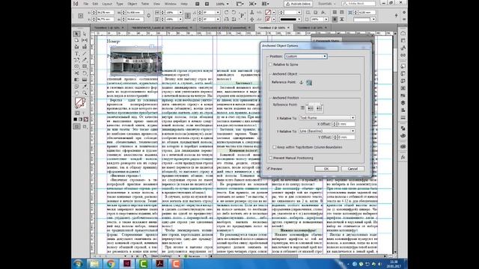
Task: Select the Pencil tool
Action: point(85,60)
